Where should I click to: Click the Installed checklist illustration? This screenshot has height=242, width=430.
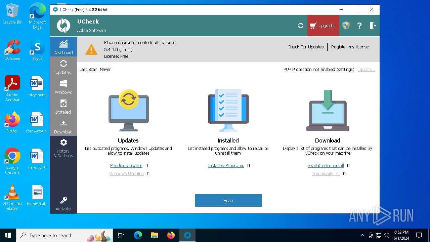pos(228,110)
